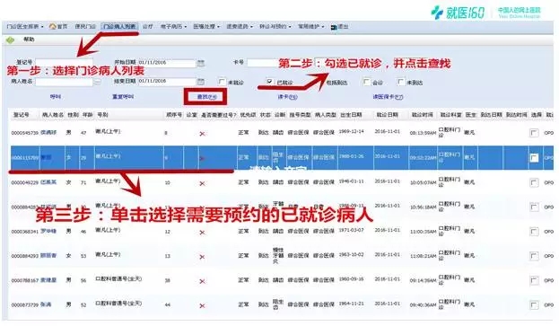559x326 pixels.
Task: Click the 首页 home icon
Action: pos(53,26)
